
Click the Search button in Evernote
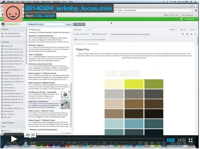(x=69, y=24)
